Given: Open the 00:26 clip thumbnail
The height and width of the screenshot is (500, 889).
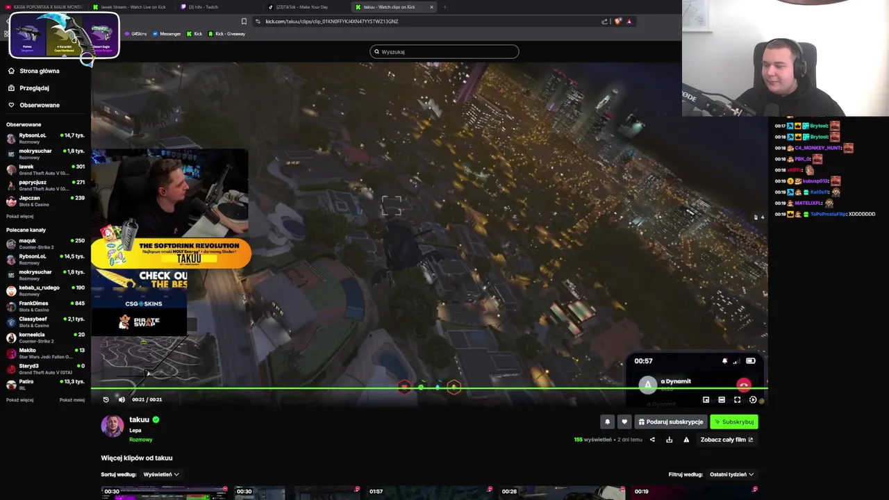Looking at the screenshot, I should 562,493.
